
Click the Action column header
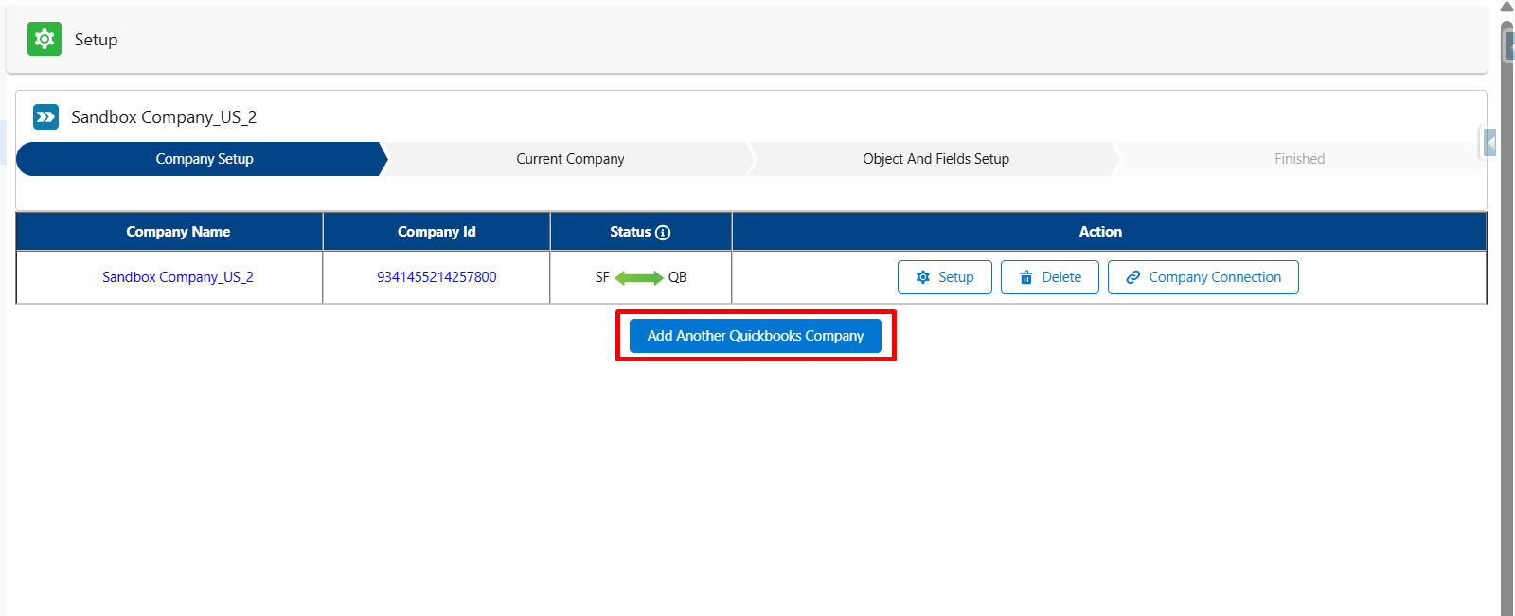[1109, 232]
